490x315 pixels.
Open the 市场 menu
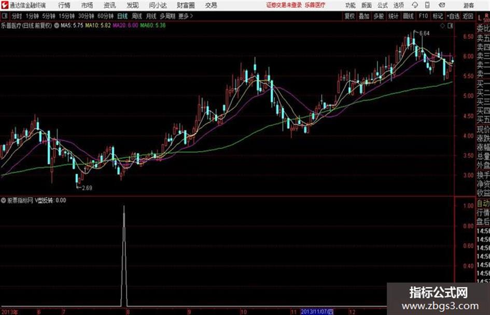(x=87, y=5)
